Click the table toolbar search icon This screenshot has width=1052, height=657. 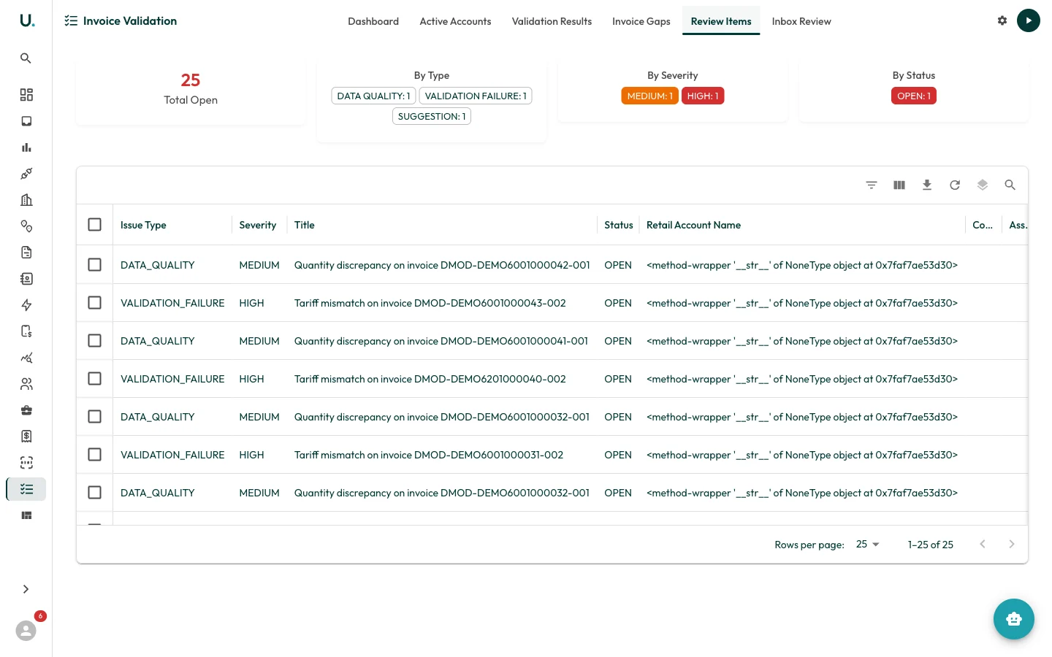1010,185
